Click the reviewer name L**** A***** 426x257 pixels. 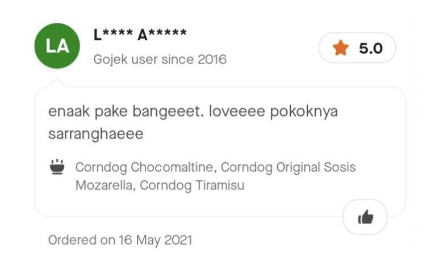140,35
